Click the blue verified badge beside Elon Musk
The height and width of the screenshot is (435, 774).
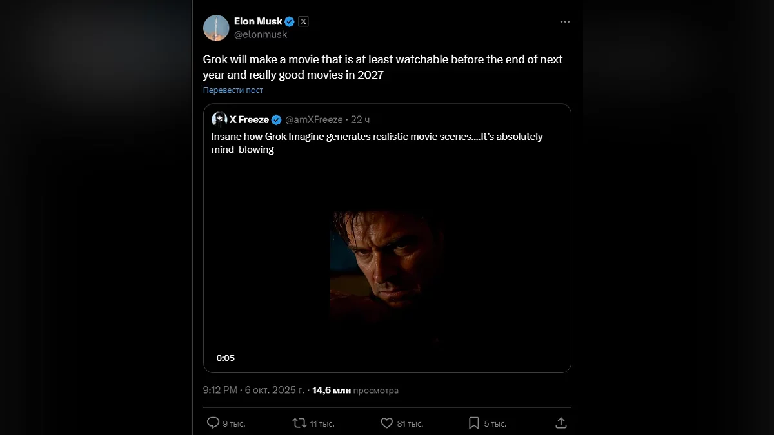tap(290, 21)
